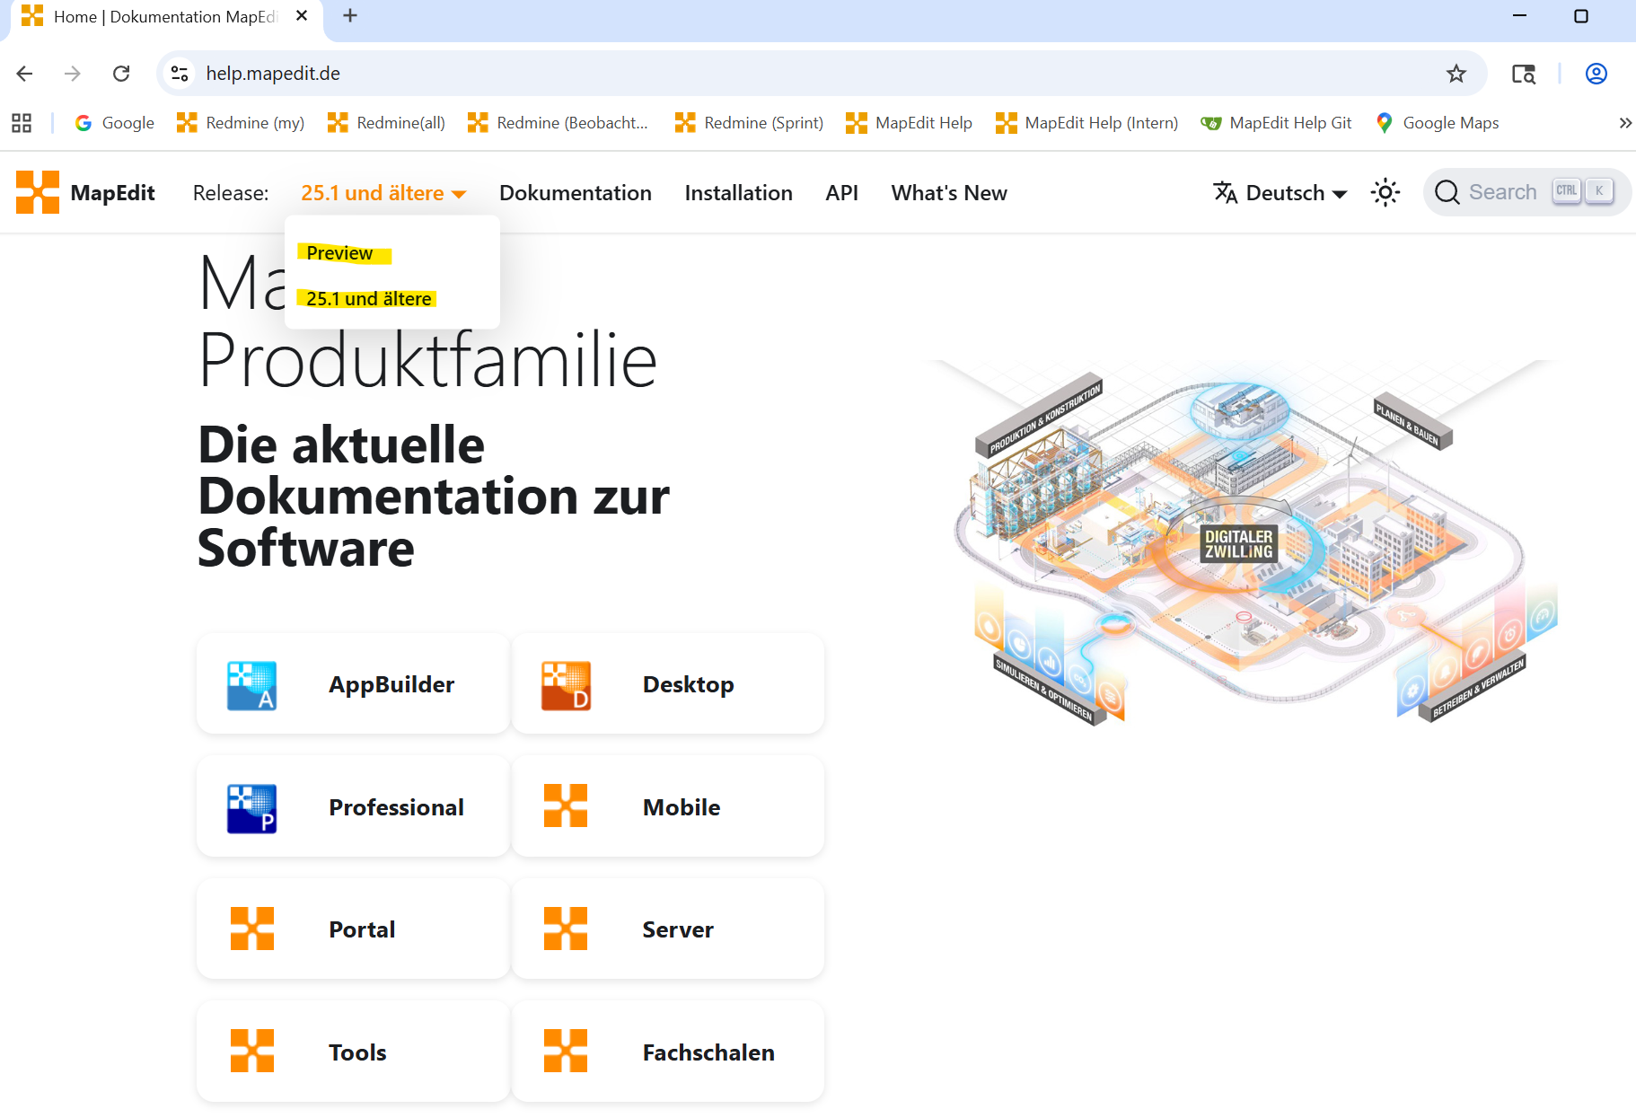1636x1118 pixels.
Task: Click the Tools product icon
Action: [x=252, y=1051]
